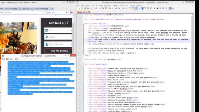The width and height of the screenshot is (199, 112).
Task: Open the View menu in DOM Source window
Action: [x=12, y=59]
